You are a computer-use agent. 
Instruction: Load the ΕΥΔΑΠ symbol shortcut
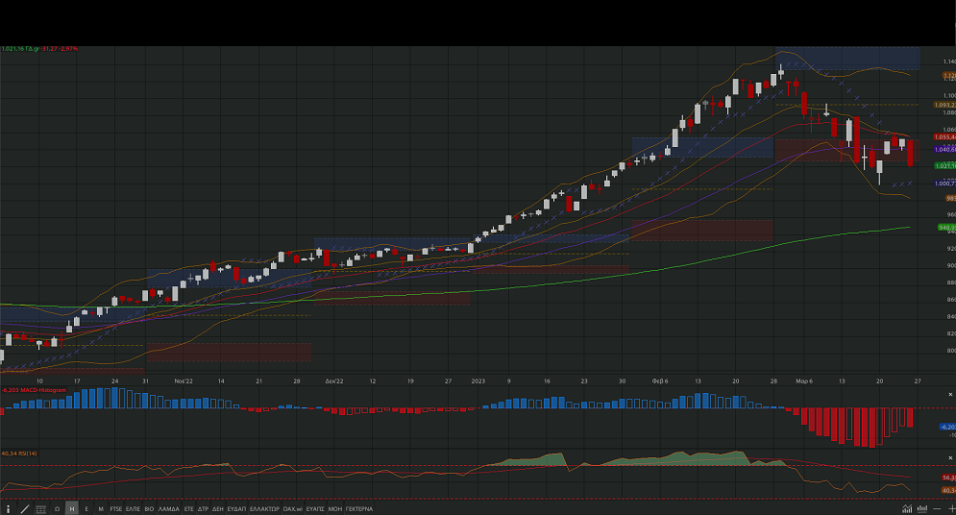pyautogui.click(x=236, y=509)
